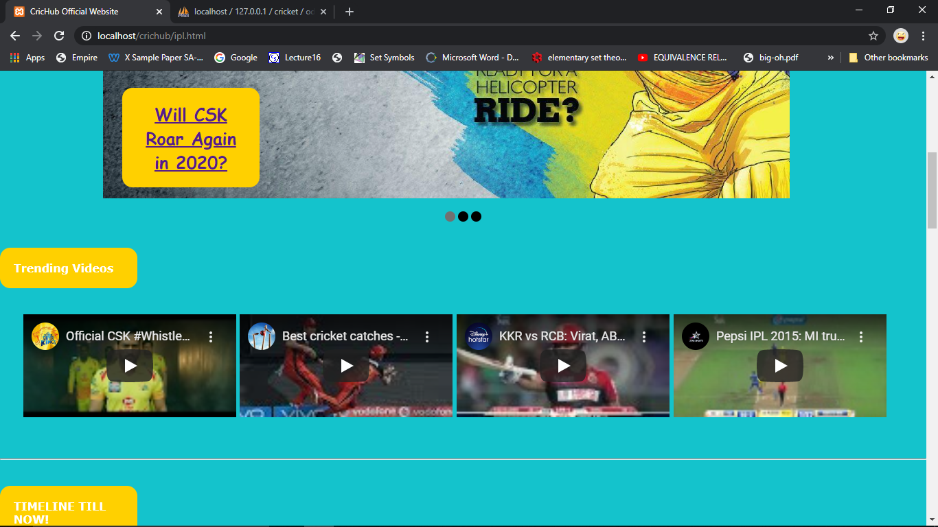
Task: Open a new browser tab
Action: (x=350, y=12)
